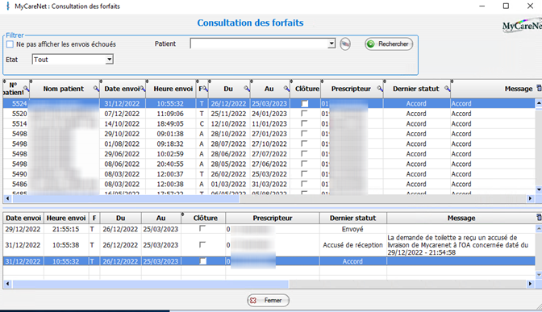The width and height of the screenshot is (542, 312).
Task: Select heure envoi 20:40:55 cell
Action: click(170, 164)
